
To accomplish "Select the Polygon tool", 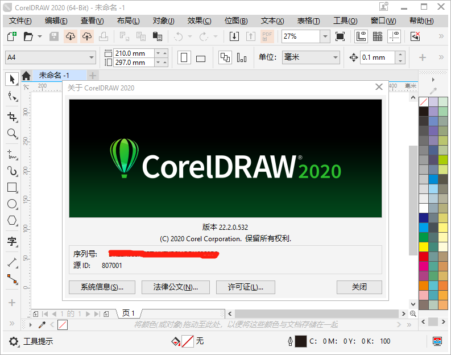I will (12, 221).
